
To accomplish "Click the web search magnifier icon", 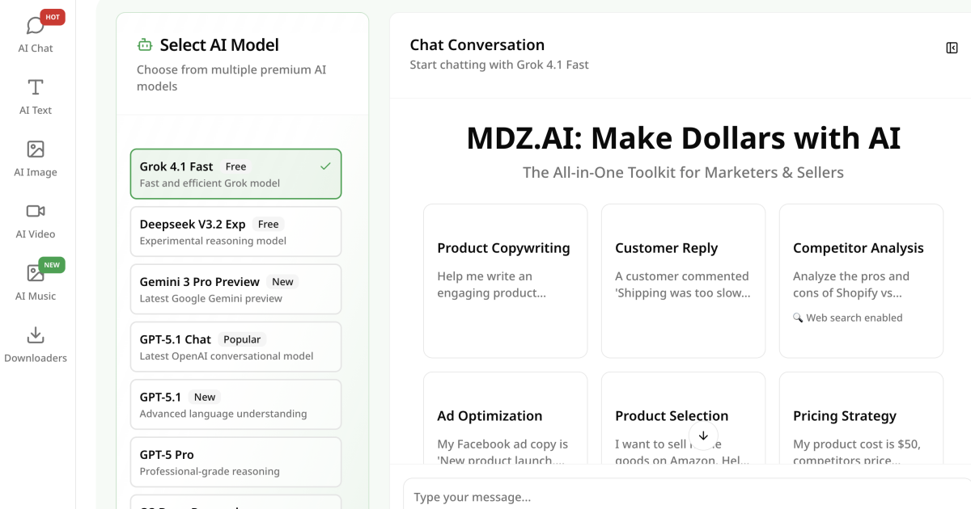I will [x=799, y=318].
